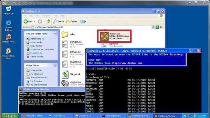Select the uninstall.exe file icon

(x=65, y=83)
